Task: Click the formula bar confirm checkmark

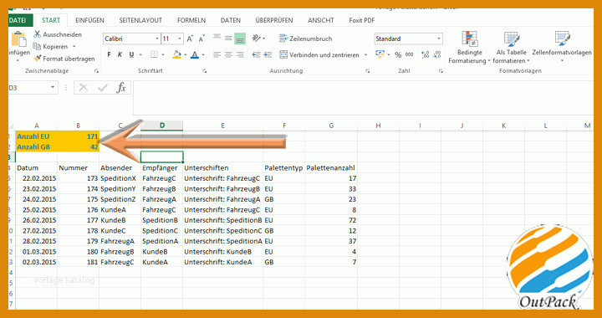Action: tap(103, 88)
